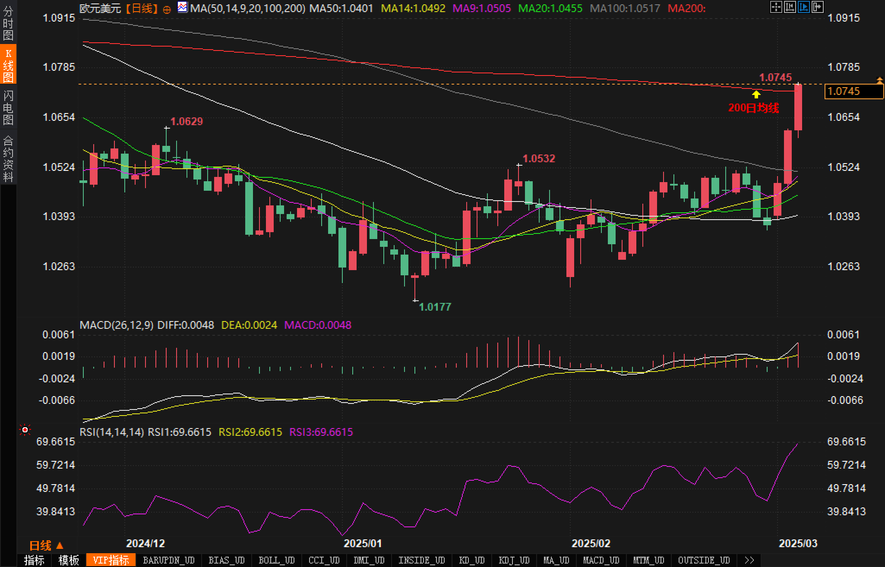Click the panel arrow-right icon at top right
The height and width of the screenshot is (567, 885).
[817, 7]
